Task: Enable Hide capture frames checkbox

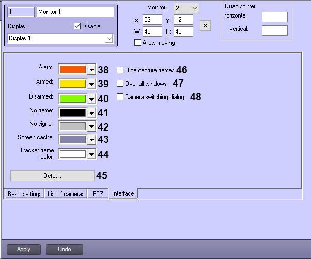Action: pos(120,70)
